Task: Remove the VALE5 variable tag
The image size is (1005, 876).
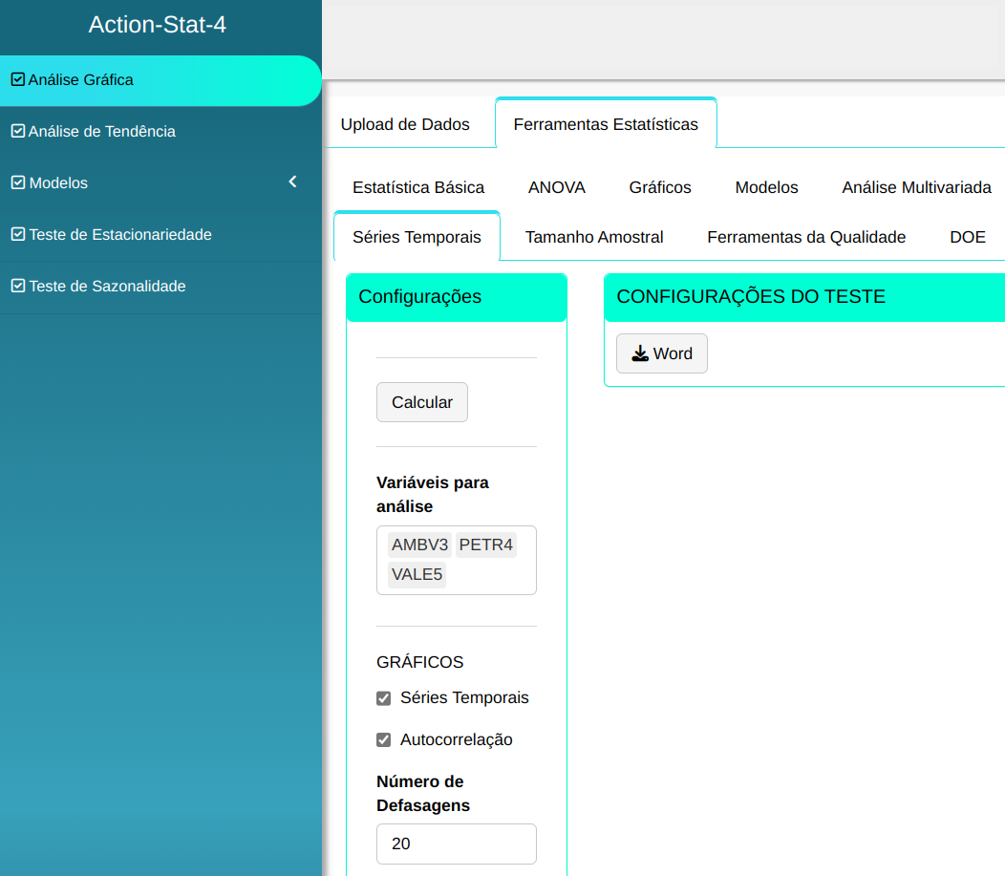Action: [417, 575]
